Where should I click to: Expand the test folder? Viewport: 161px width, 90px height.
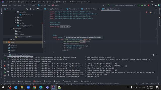[9, 39]
